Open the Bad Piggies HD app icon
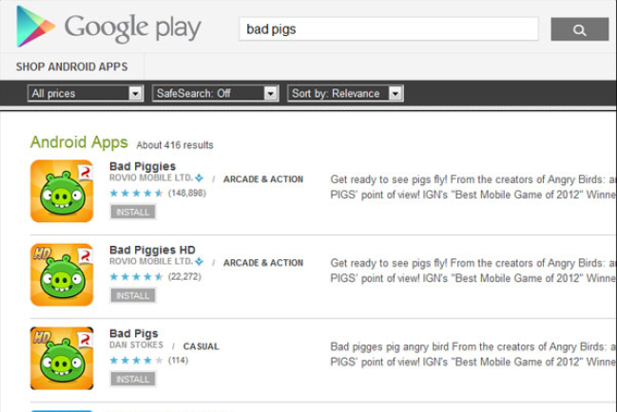Viewport: 617px width, 412px height. 62,274
